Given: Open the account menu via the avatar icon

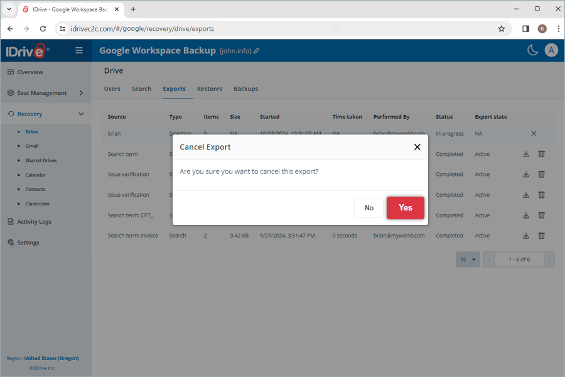Looking at the screenshot, I should [x=551, y=50].
